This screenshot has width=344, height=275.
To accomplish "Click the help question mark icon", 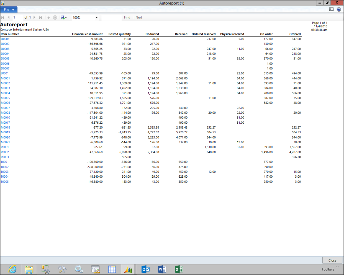I will (x=339, y=9).
